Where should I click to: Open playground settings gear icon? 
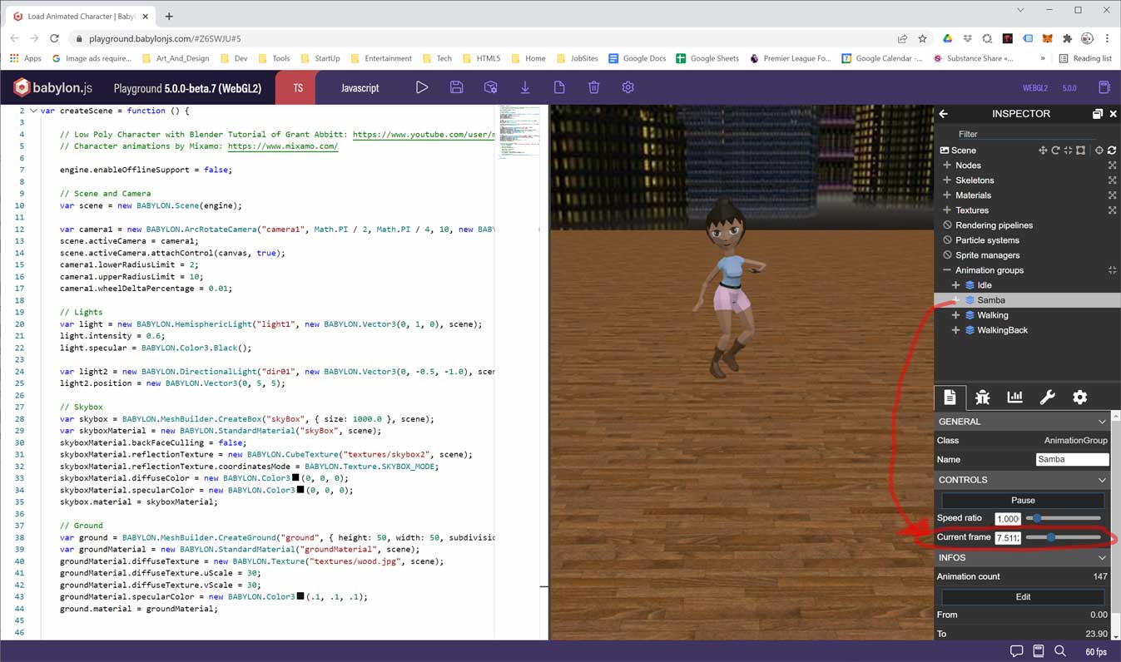(628, 87)
